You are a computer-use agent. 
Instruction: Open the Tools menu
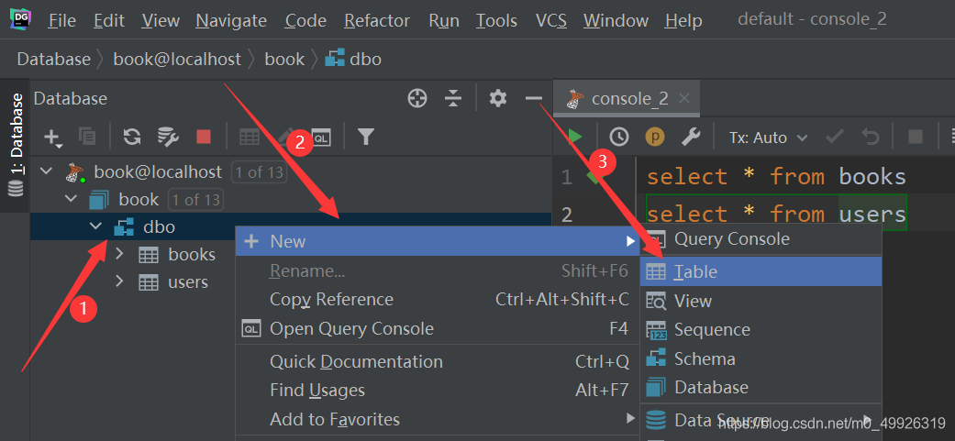point(496,21)
